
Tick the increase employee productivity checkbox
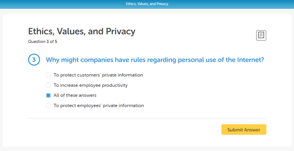coord(48,85)
